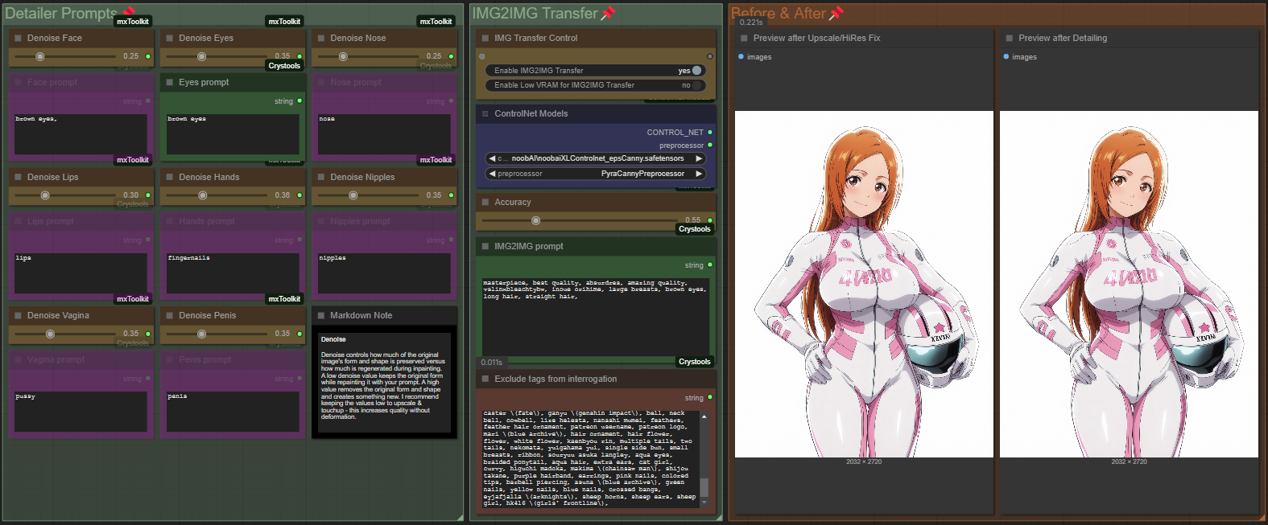The width and height of the screenshot is (1268, 525).
Task: Collapse Preview after Upscale/HiRes Fix node
Action: [744, 38]
